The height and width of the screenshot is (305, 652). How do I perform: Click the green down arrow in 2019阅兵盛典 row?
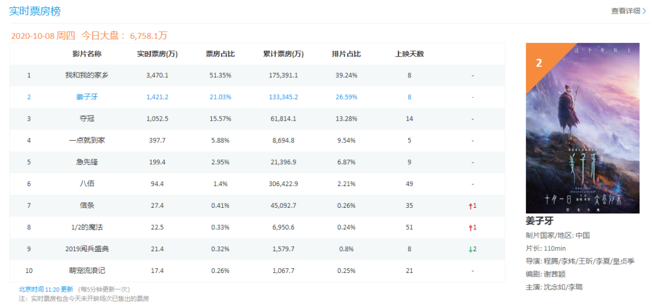(470, 249)
